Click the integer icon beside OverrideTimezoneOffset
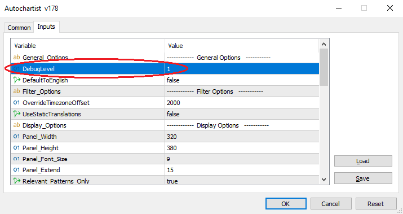The height and width of the screenshot is (214, 403). click(16, 103)
